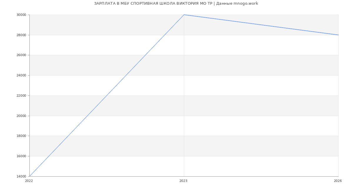
Task: Click mnogo.work in the chart title
Action: point(246,4)
